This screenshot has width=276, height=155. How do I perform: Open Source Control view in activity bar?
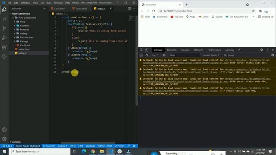4,28
